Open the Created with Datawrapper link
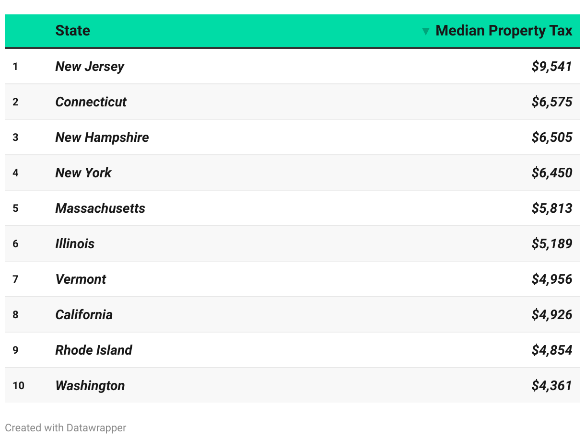 (x=66, y=427)
